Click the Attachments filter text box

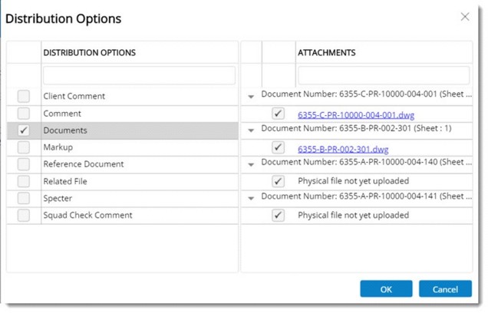pos(384,75)
